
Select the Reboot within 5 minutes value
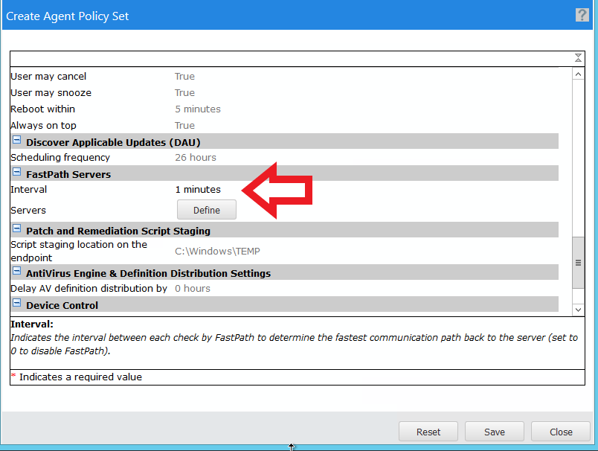[198, 109]
